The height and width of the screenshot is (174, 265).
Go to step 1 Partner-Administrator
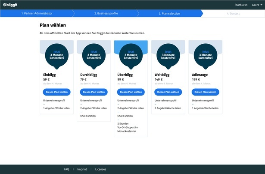(34, 14)
